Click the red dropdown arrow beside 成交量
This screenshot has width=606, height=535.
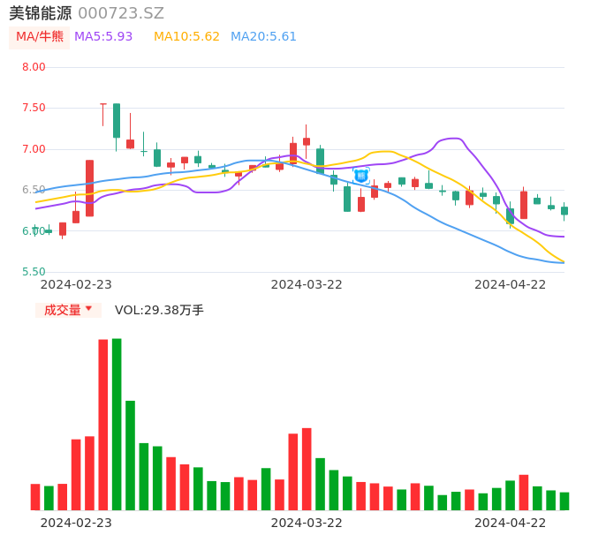[x=88, y=309]
